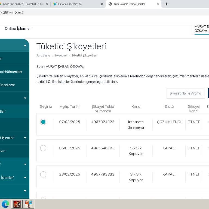The height and width of the screenshot is (209, 209).
Task: Go to Hesabım breadcrumb
Action: pyautogui.click(x=61, y=55)
